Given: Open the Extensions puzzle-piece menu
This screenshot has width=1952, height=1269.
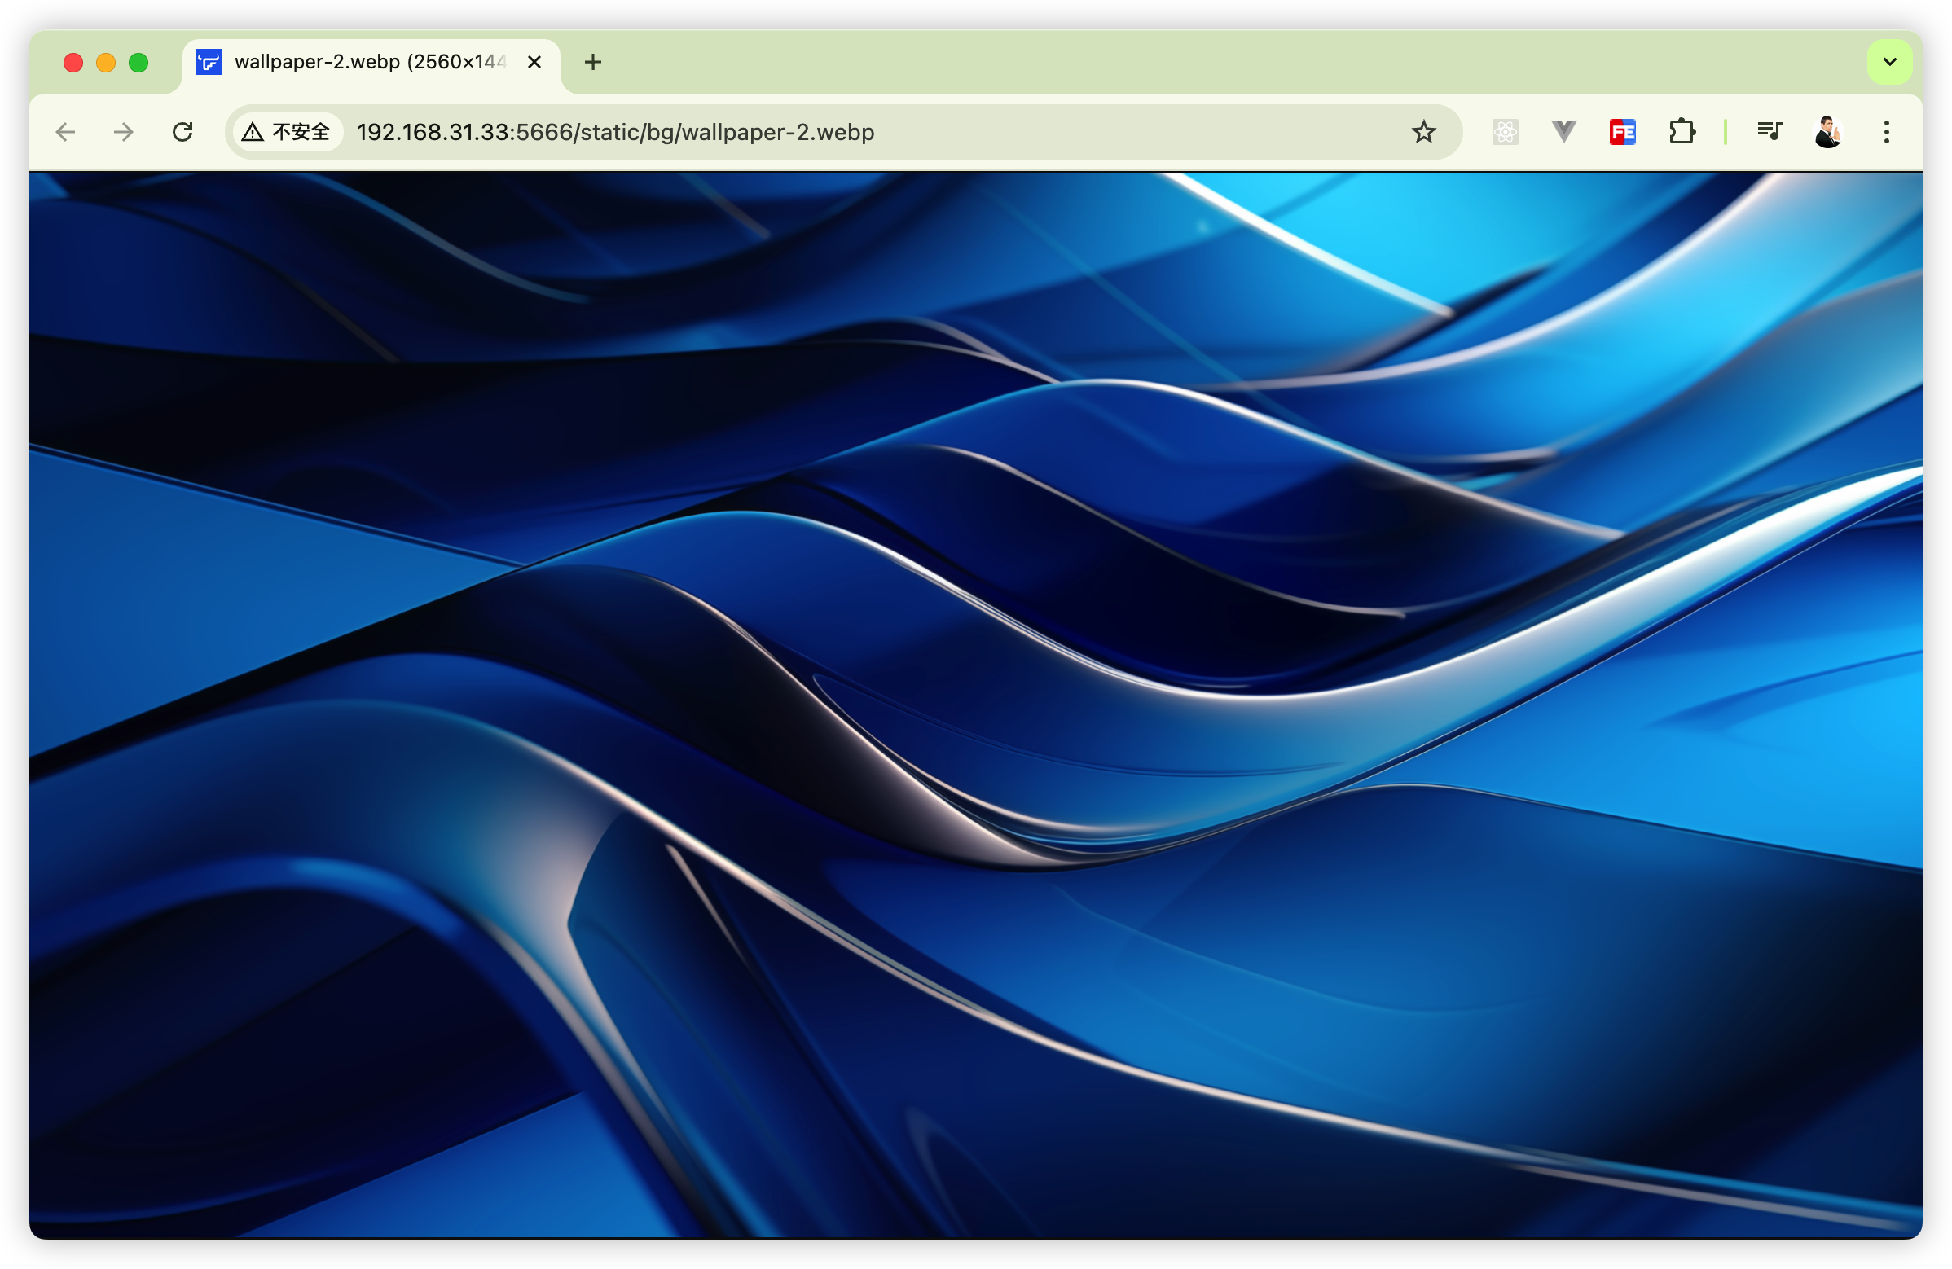Looking at the screenshot, I should coord(1682,132).
